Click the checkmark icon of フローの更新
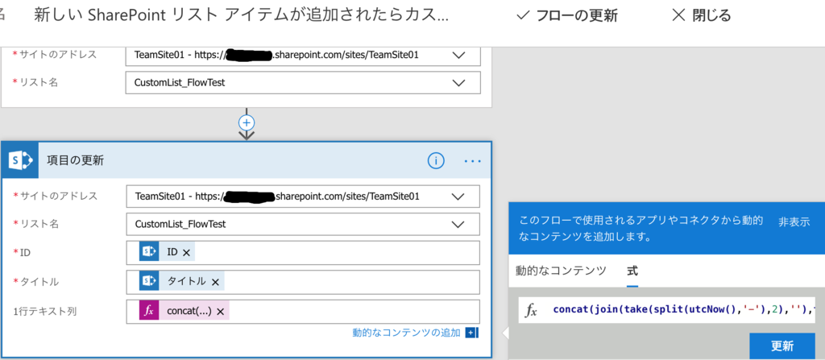The width and height of the screenshot is (825, 360). pos(522,15)
